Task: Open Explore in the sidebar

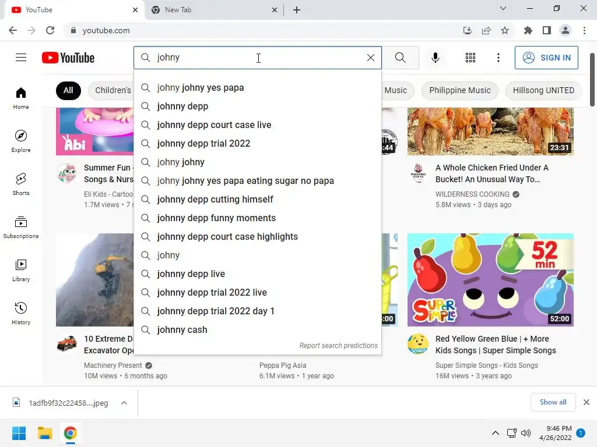Action: (21, 141)
